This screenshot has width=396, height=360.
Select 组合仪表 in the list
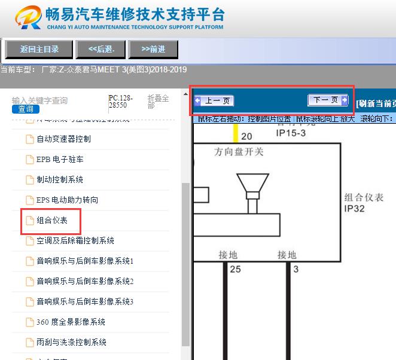coord(52,221)
